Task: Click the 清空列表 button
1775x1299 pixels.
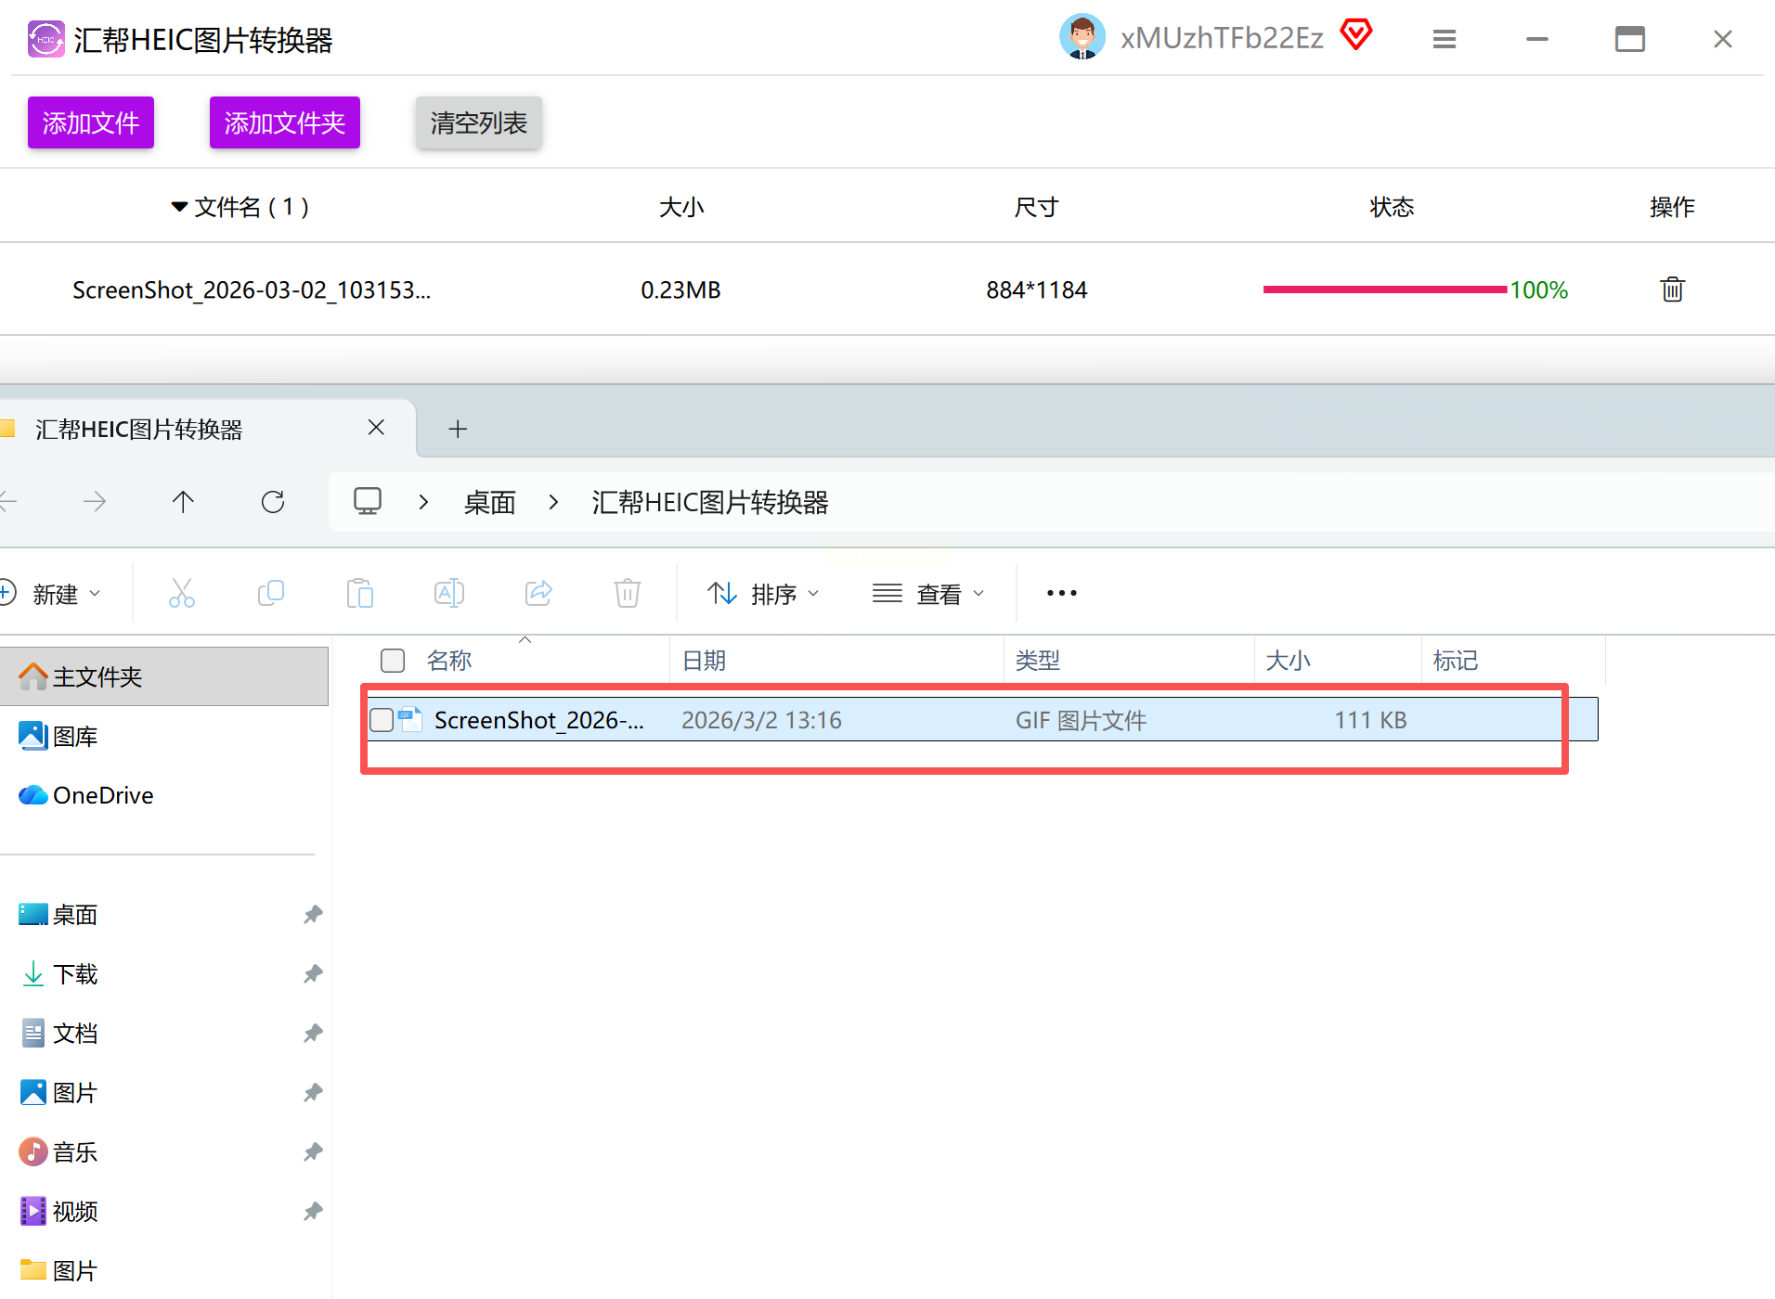Action: coord(478,122)
